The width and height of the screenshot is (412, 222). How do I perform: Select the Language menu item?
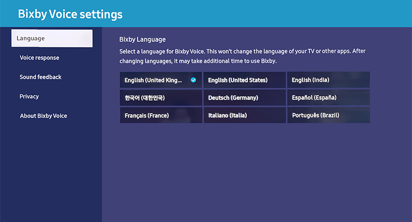(x=51, y=38)
